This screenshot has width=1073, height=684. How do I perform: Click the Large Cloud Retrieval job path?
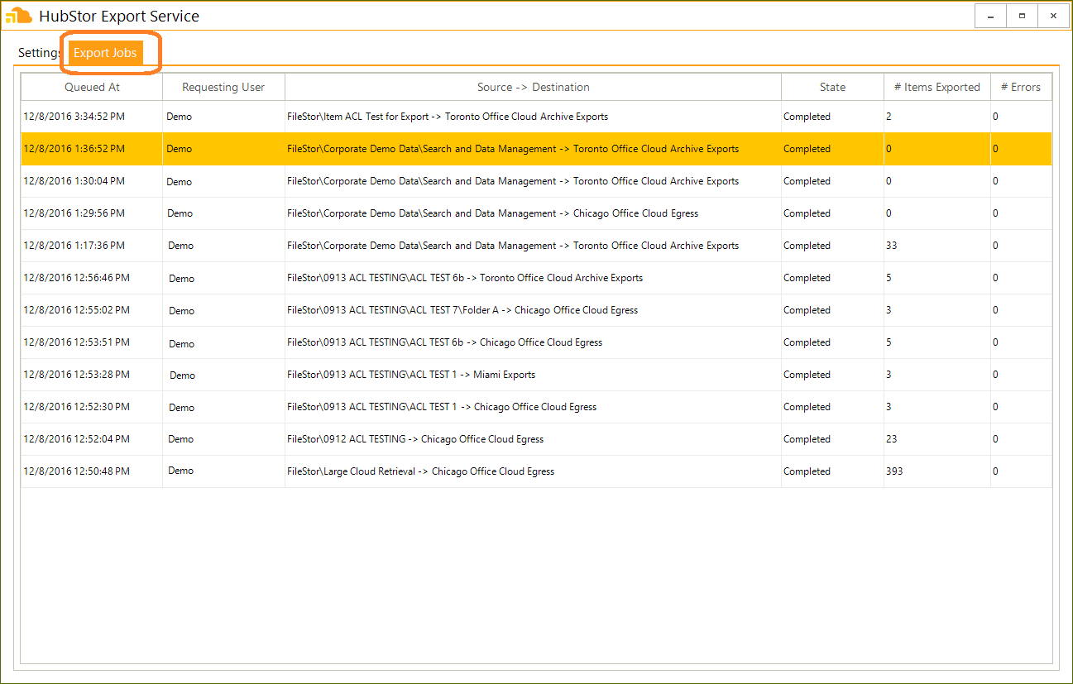421,471
